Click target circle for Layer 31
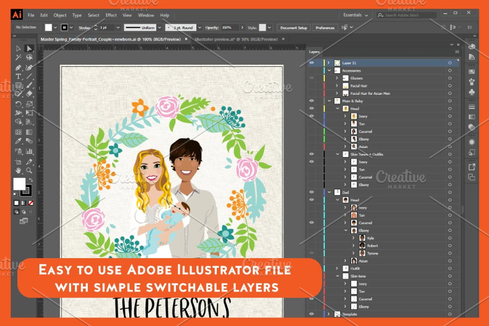 (450, 63)
